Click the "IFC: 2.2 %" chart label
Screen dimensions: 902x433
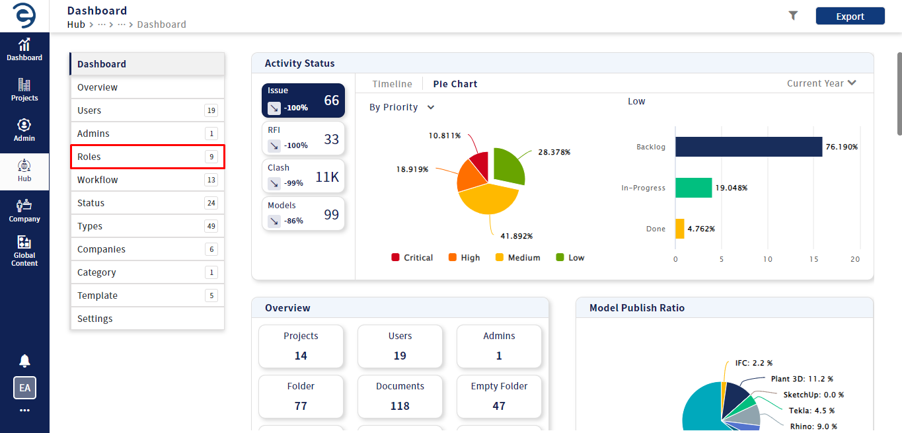(754, 363)
